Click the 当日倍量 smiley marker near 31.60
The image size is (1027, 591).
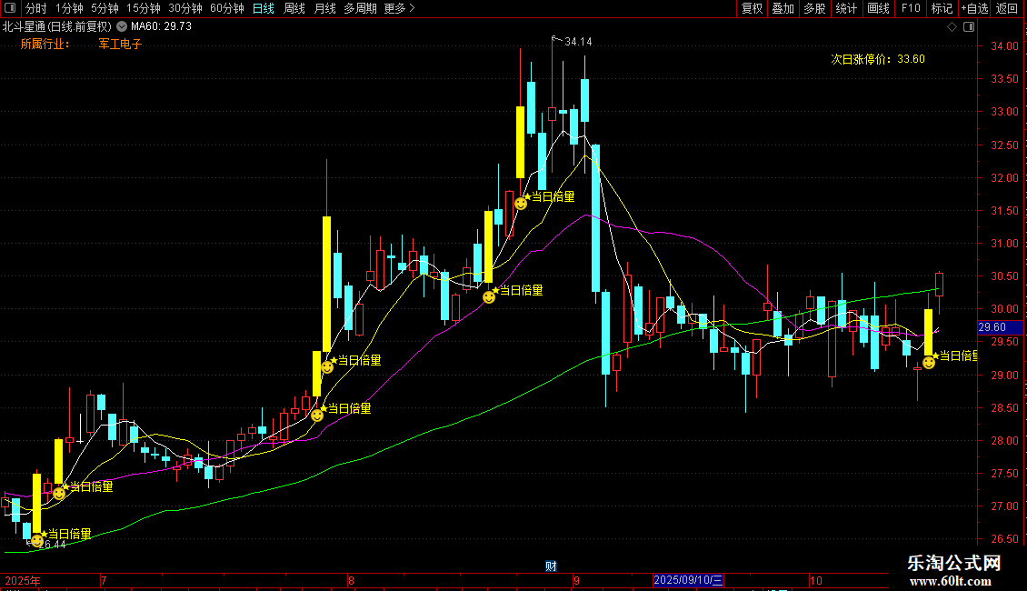521,203
